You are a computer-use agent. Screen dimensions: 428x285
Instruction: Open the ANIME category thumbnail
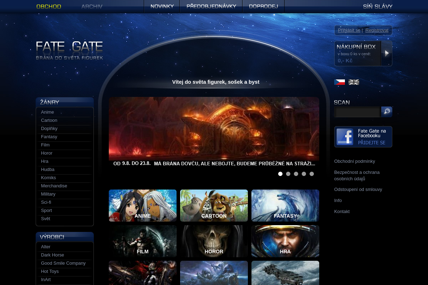click(x=143, y=206)
